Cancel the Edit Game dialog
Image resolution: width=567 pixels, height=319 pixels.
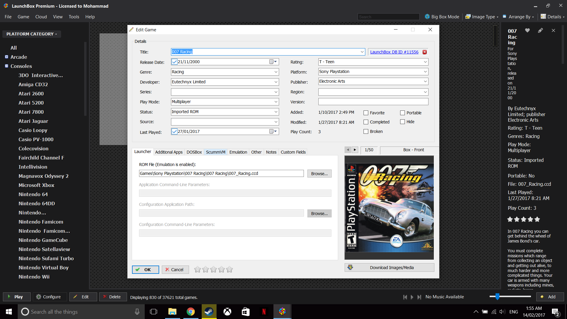175,270
